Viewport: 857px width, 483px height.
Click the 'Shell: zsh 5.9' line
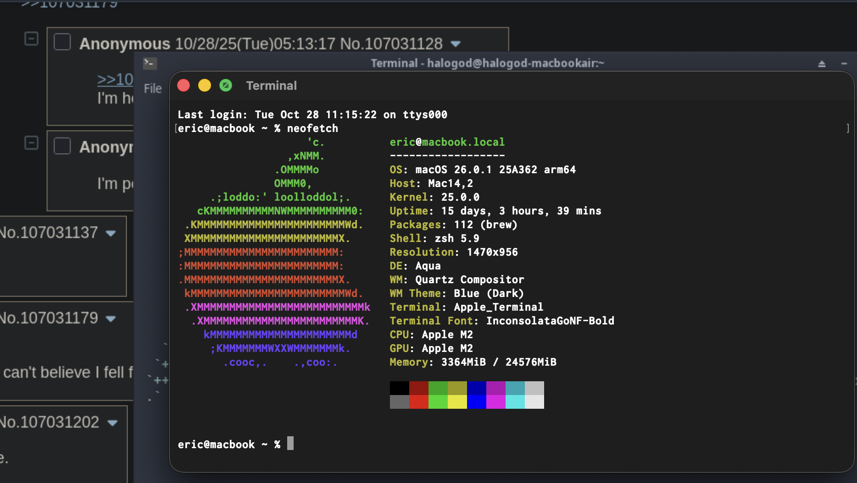coord(434,238)
